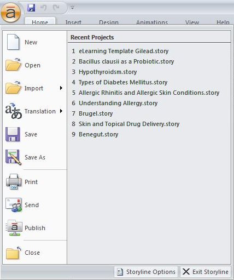Click the Articulate Storyline application button
The height and width of the screenshot is (280, 234).
(10, 13)
